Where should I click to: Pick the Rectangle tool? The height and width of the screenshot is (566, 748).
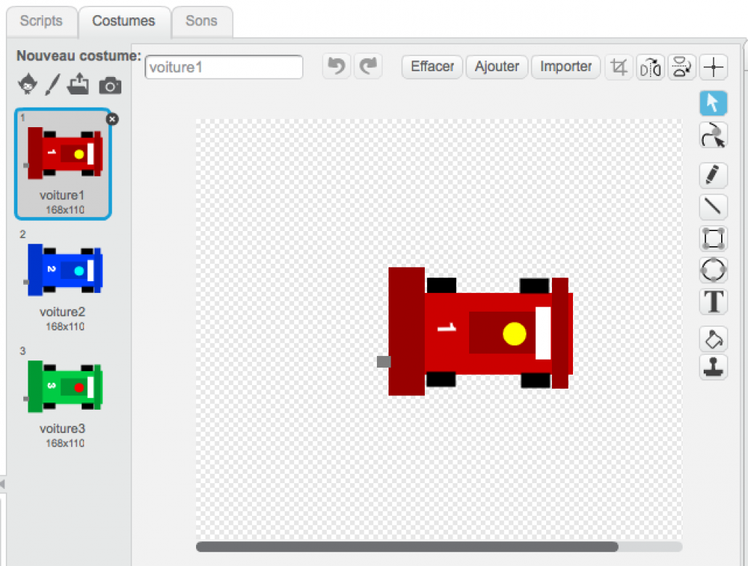tap(713, 238)
